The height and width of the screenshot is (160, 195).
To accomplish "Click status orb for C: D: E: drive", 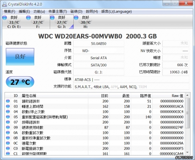I will (5, 18).
